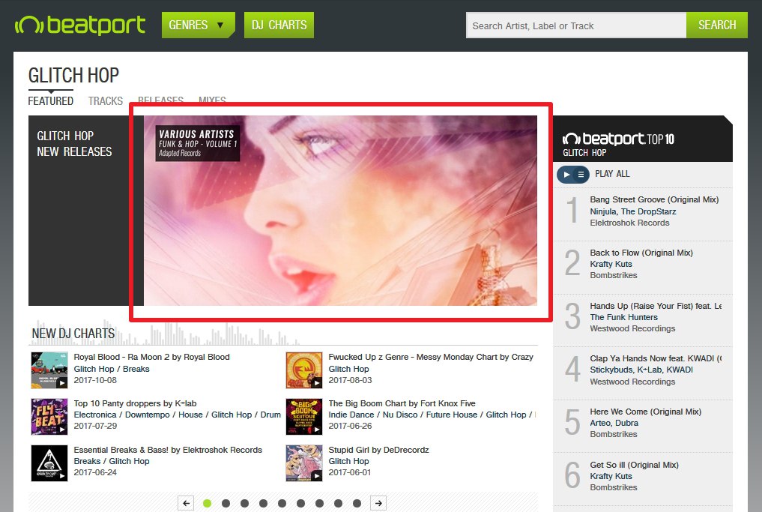This screenshot has width=762, height=512.
Task: Switch to the Tracks tab
Action: 106,101
